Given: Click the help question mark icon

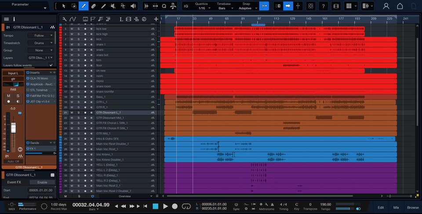Looking at the screenshot, I should click(x=324, y=6).
